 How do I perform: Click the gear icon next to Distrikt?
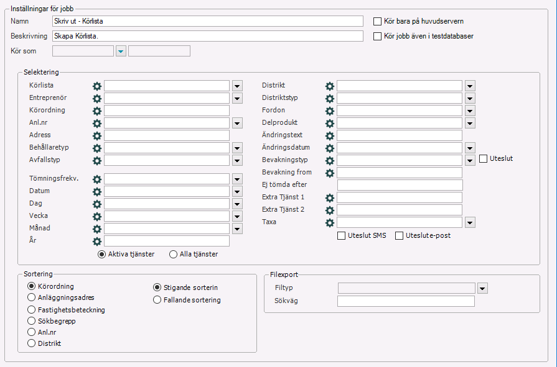(x=330, y=86)
